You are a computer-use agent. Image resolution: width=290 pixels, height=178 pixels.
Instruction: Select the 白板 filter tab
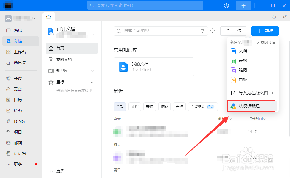(x=179, y=107)
